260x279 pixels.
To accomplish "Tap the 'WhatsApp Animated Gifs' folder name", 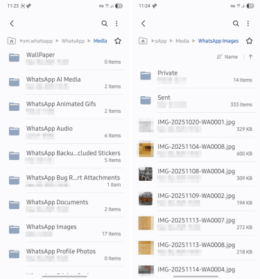I will [x=61, y=104].
